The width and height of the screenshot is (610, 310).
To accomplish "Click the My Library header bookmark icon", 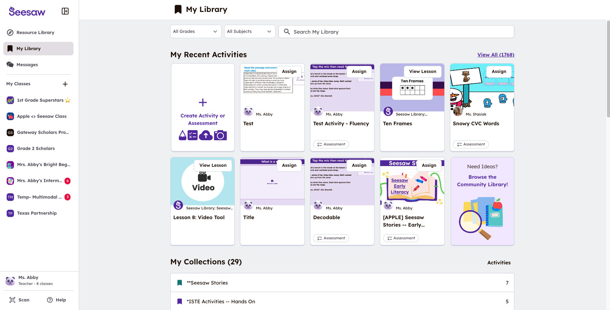I will [178, 9].
